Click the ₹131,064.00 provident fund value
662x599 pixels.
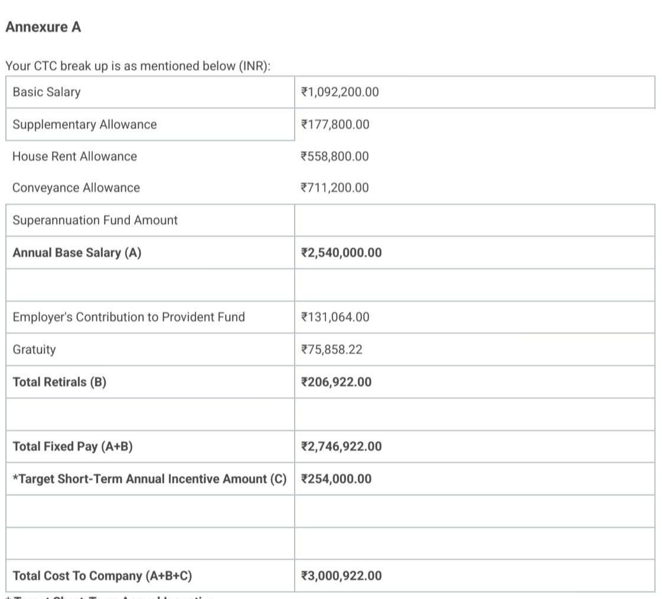[335, 317]
